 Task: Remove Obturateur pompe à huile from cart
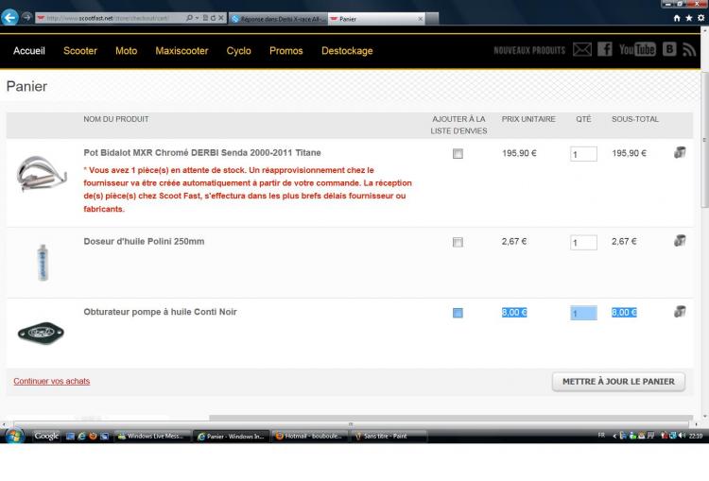pyautogui.click(x=680, y=312)
